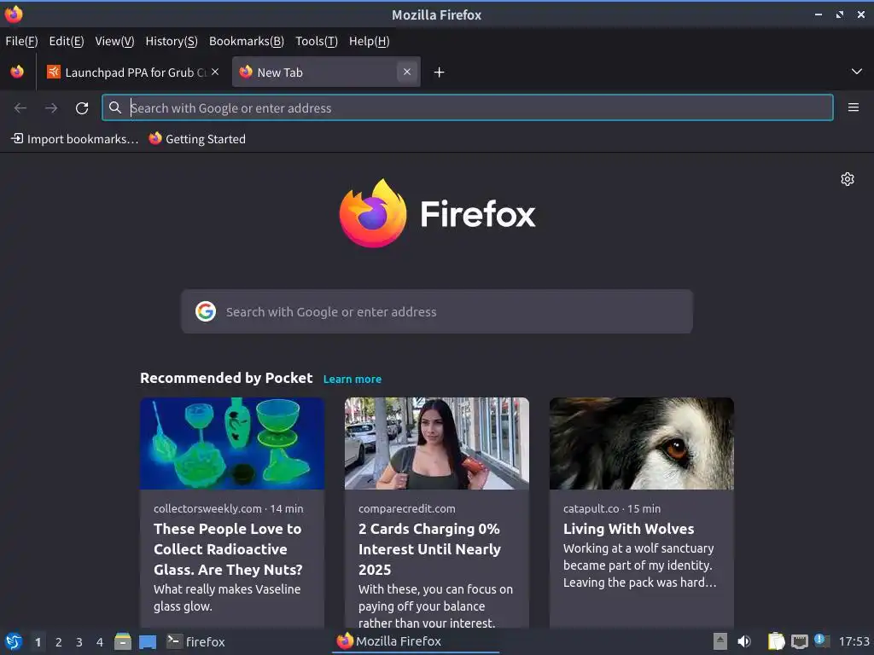Image resolution: width=874 pixels, height=655 pixels.
Task: Open the radioactive glass article thumbnail
Action: point(232,443)
